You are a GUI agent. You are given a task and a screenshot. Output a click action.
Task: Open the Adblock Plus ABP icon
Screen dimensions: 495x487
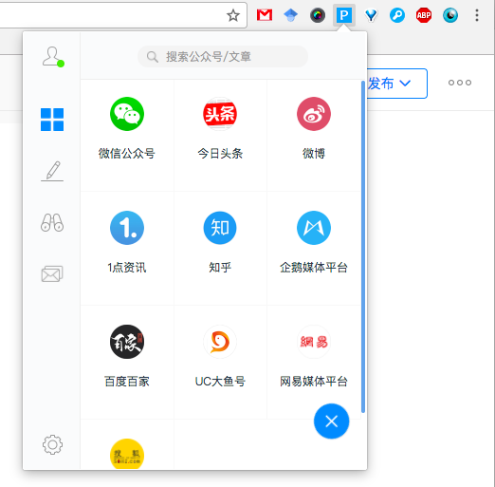(x=424, y=15)
